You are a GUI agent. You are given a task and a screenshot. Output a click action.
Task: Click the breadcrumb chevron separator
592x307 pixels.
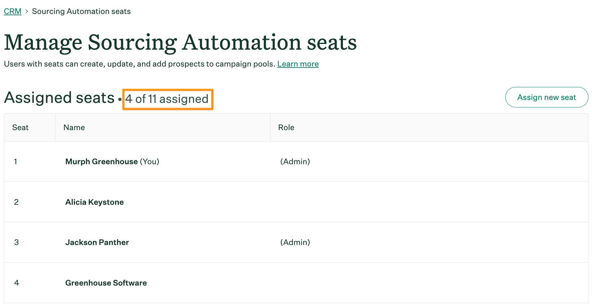tap(25, 11)
